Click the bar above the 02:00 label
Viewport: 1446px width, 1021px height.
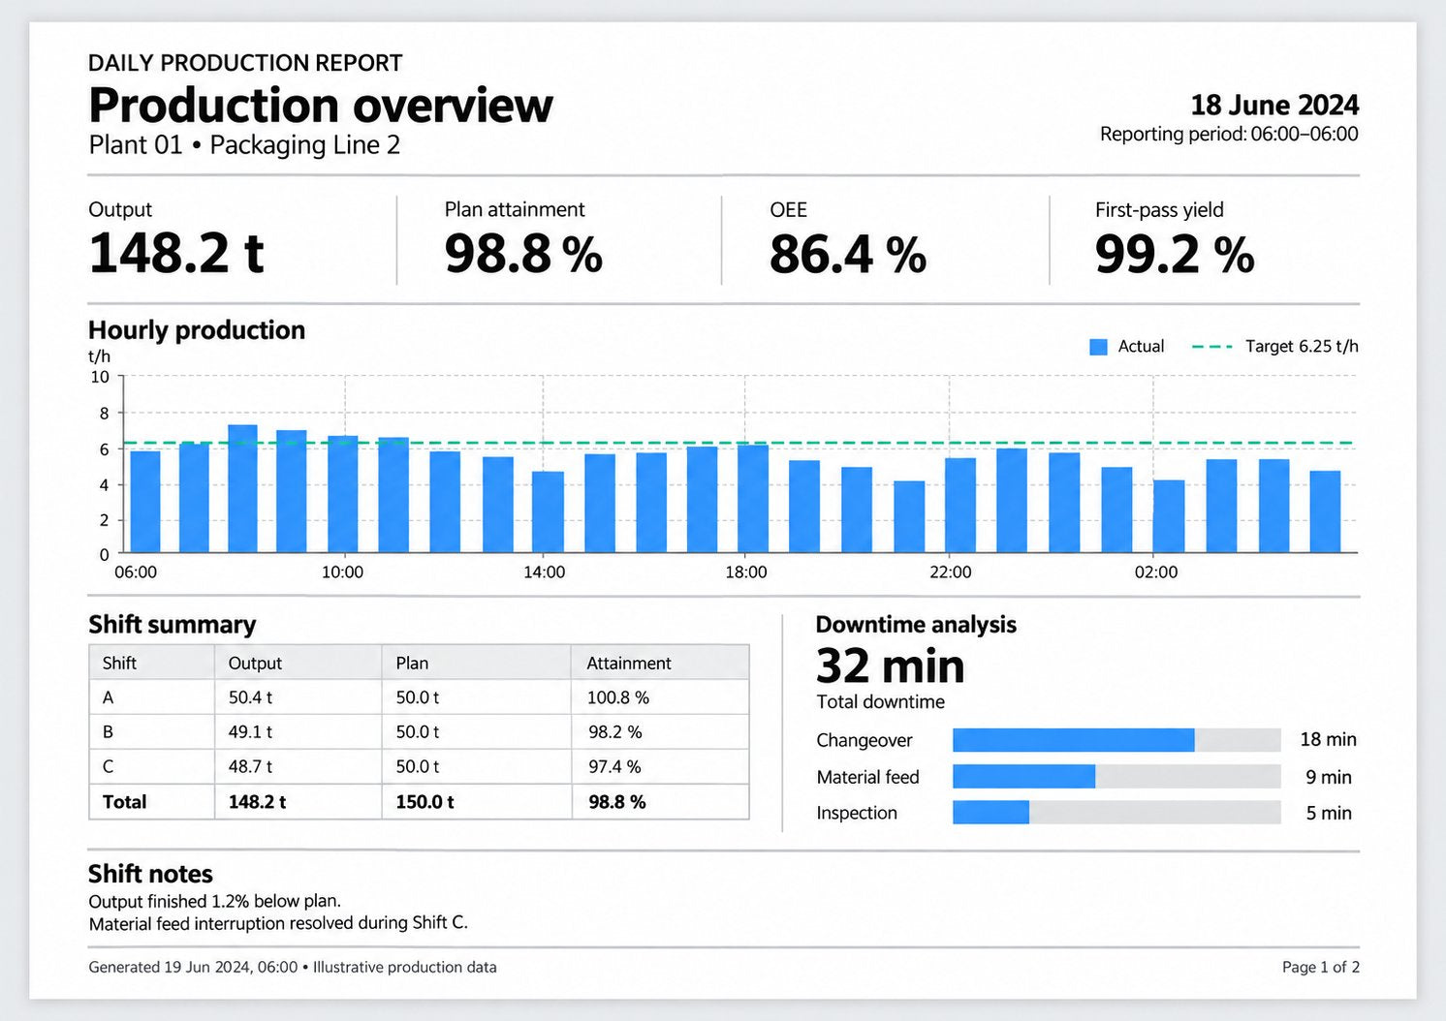[x=1169, y=516]
